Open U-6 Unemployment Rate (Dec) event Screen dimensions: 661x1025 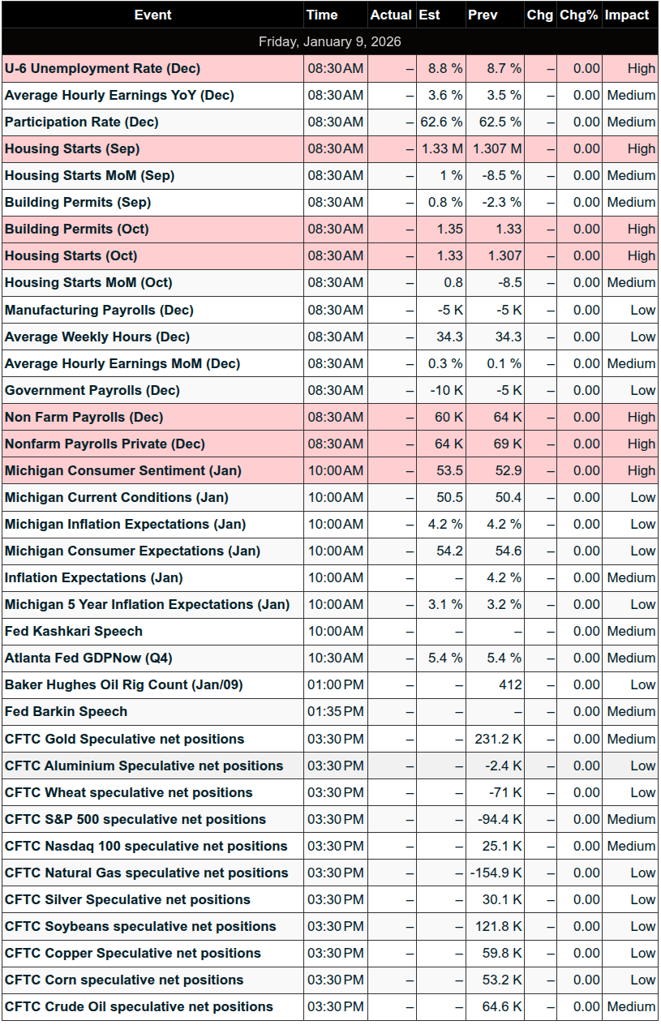(x=102, y=68)
